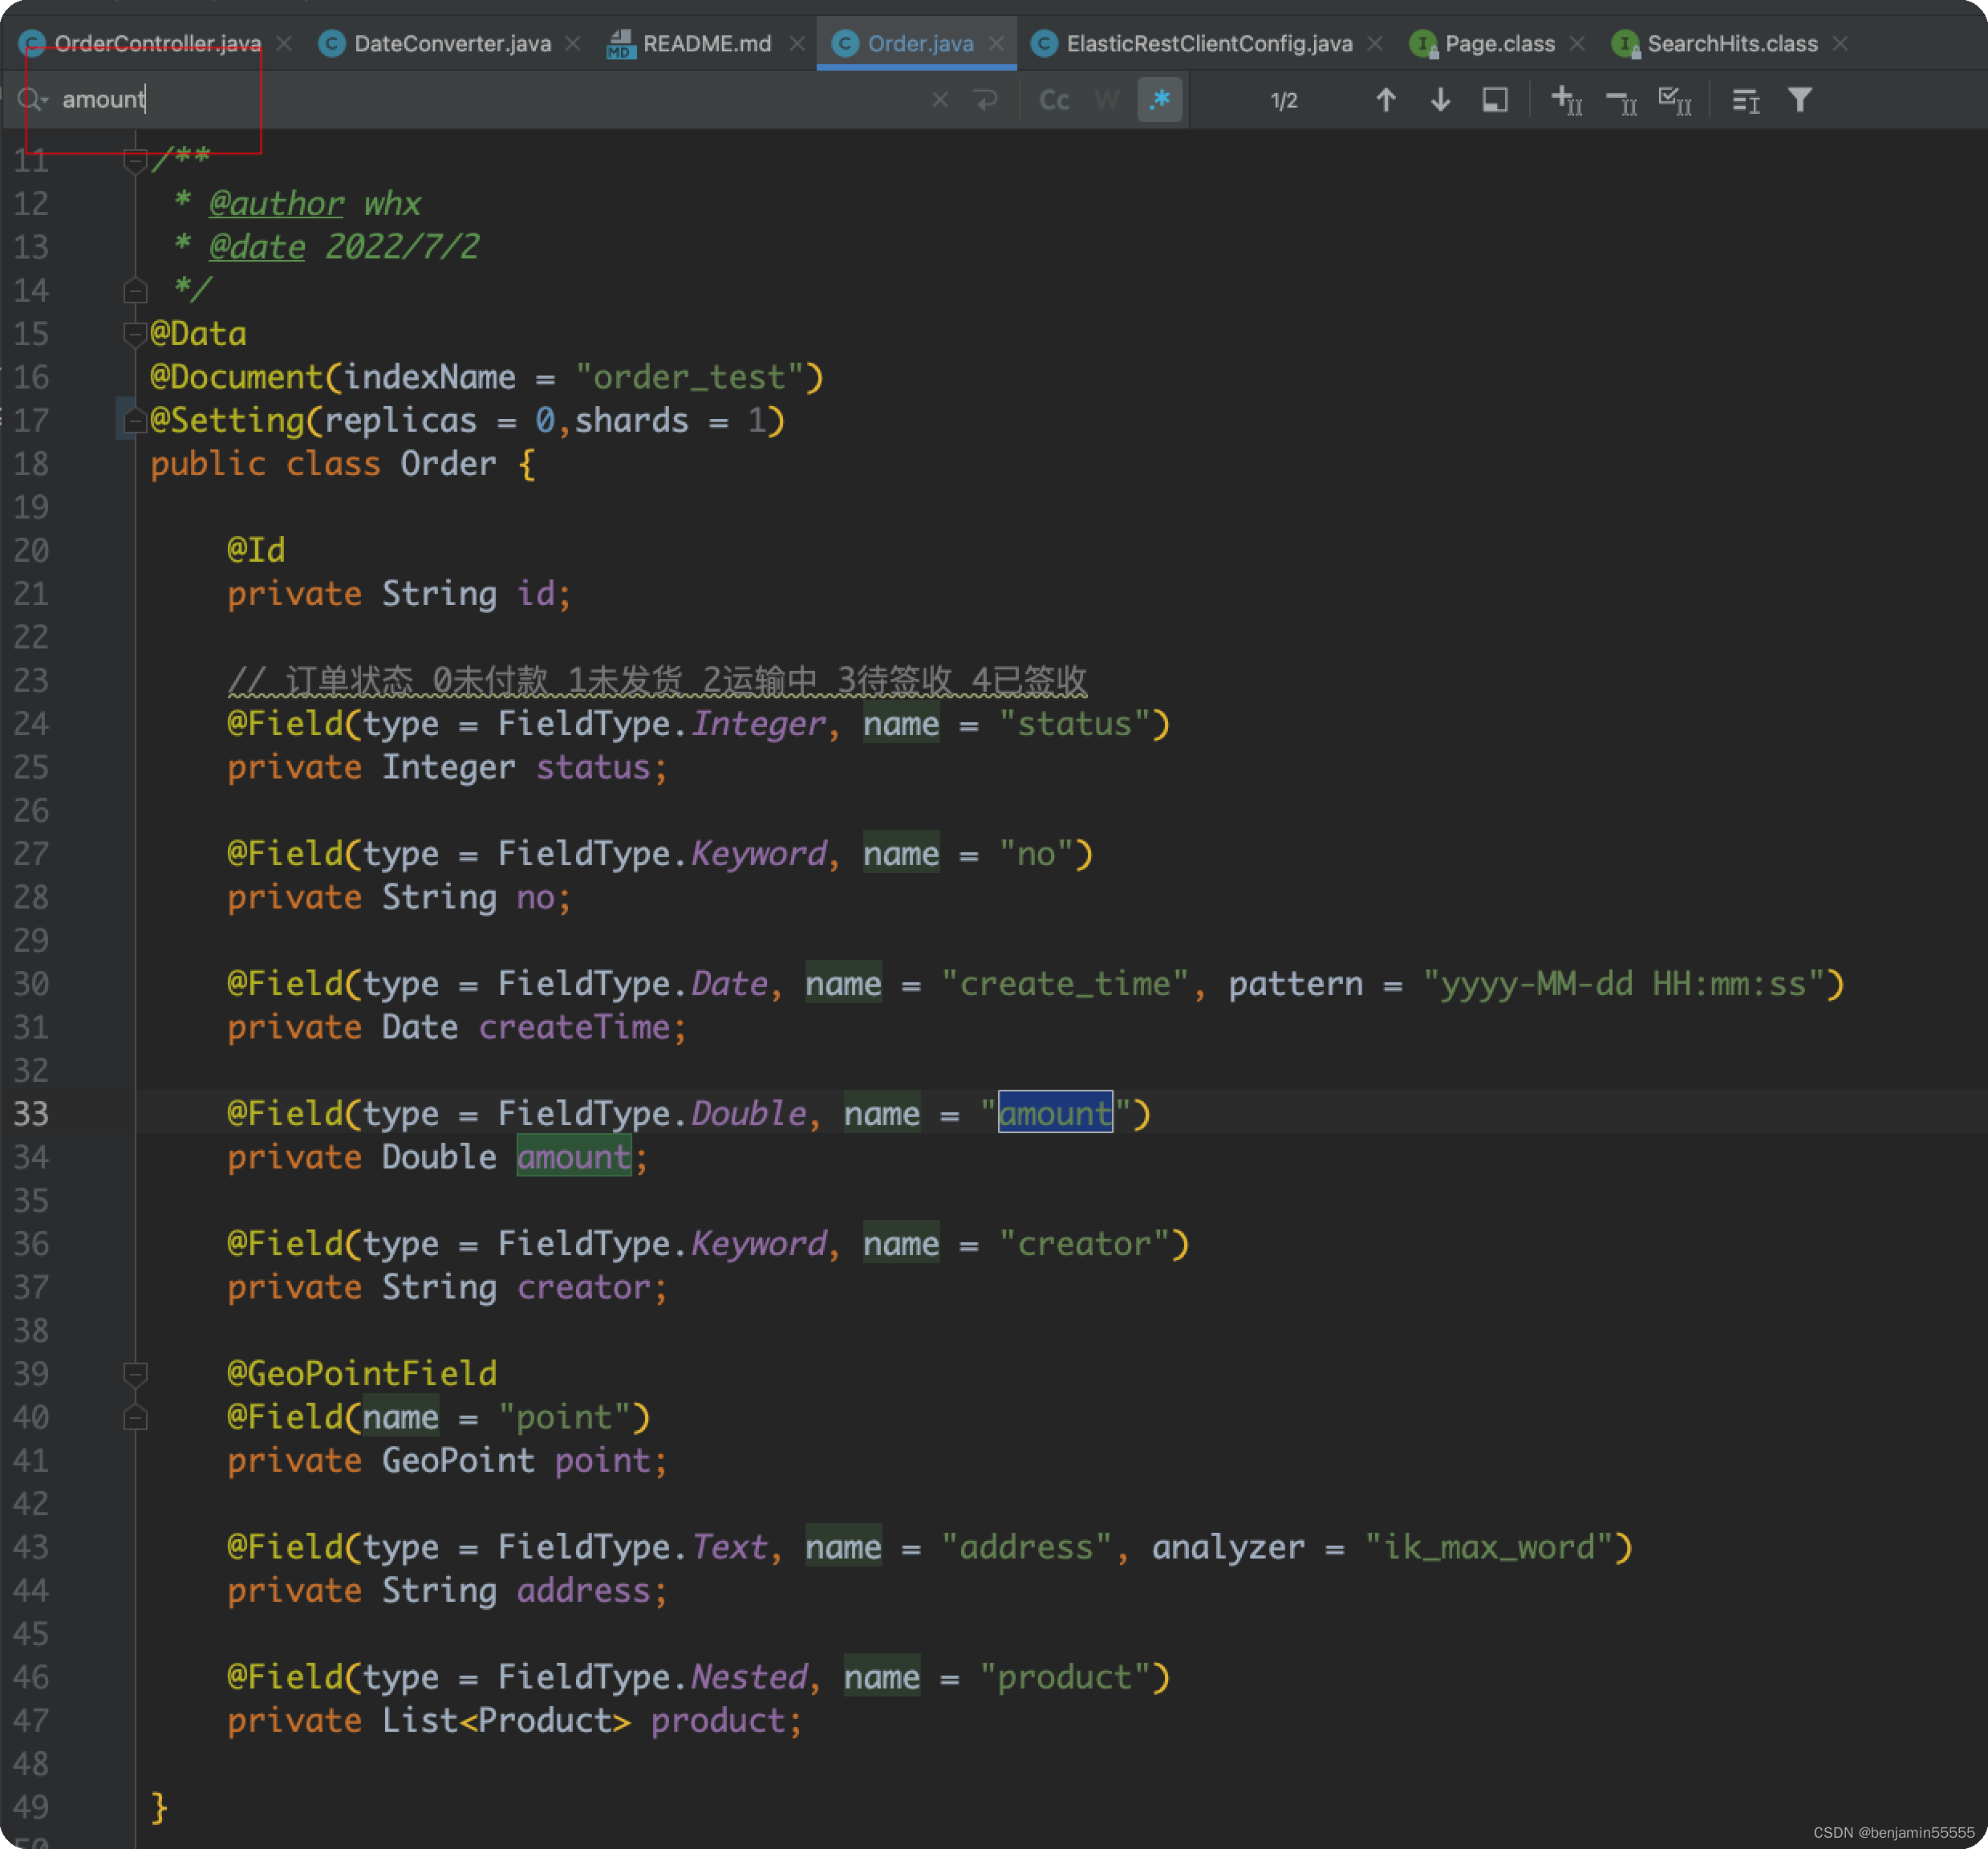Collapse the @GeoPointField annotation fold
1988x1849 pixels.
click(x=135, y=1374)
